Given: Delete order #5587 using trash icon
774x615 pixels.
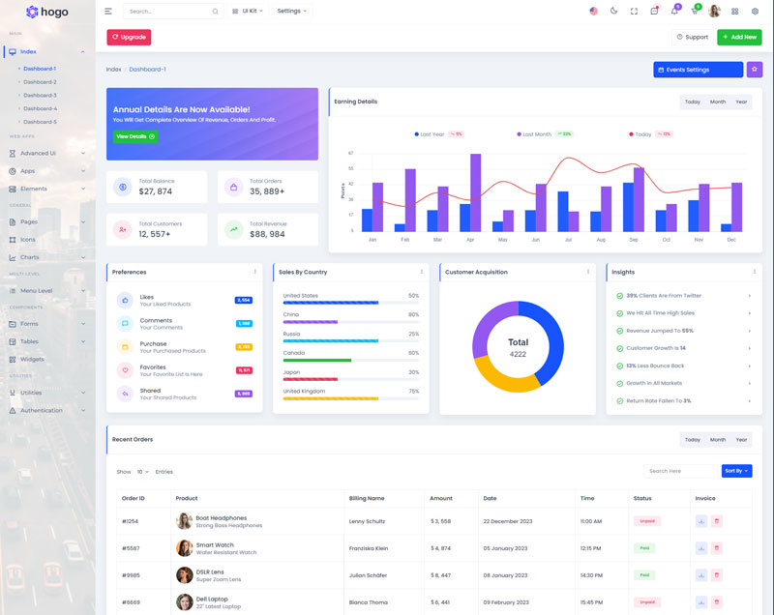Looking at the screenshot, I should 717,548.
